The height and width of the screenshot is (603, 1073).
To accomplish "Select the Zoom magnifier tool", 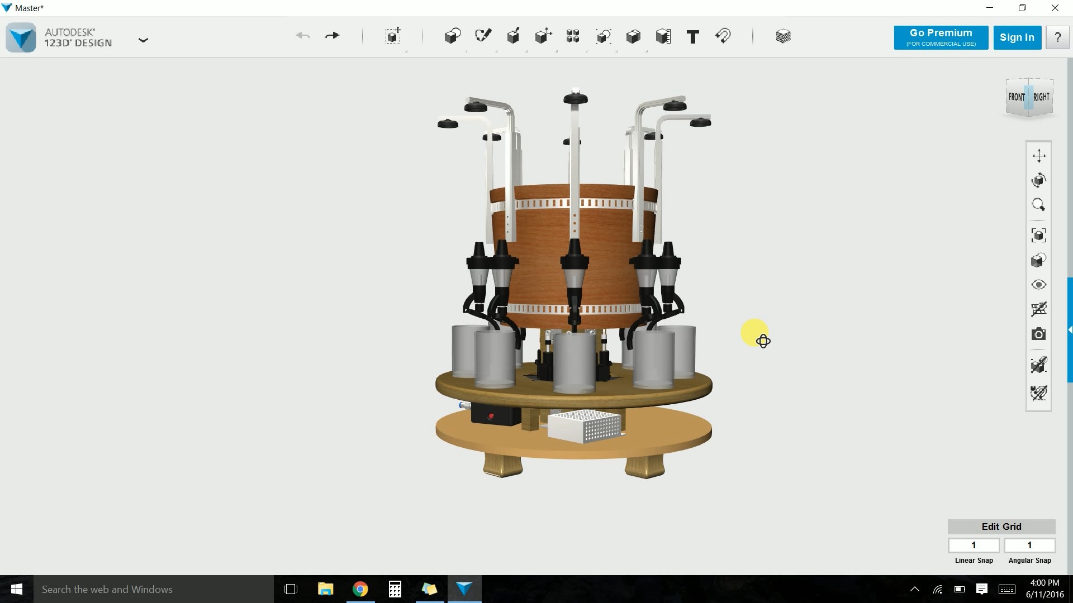I will [x=1039, y=205].
